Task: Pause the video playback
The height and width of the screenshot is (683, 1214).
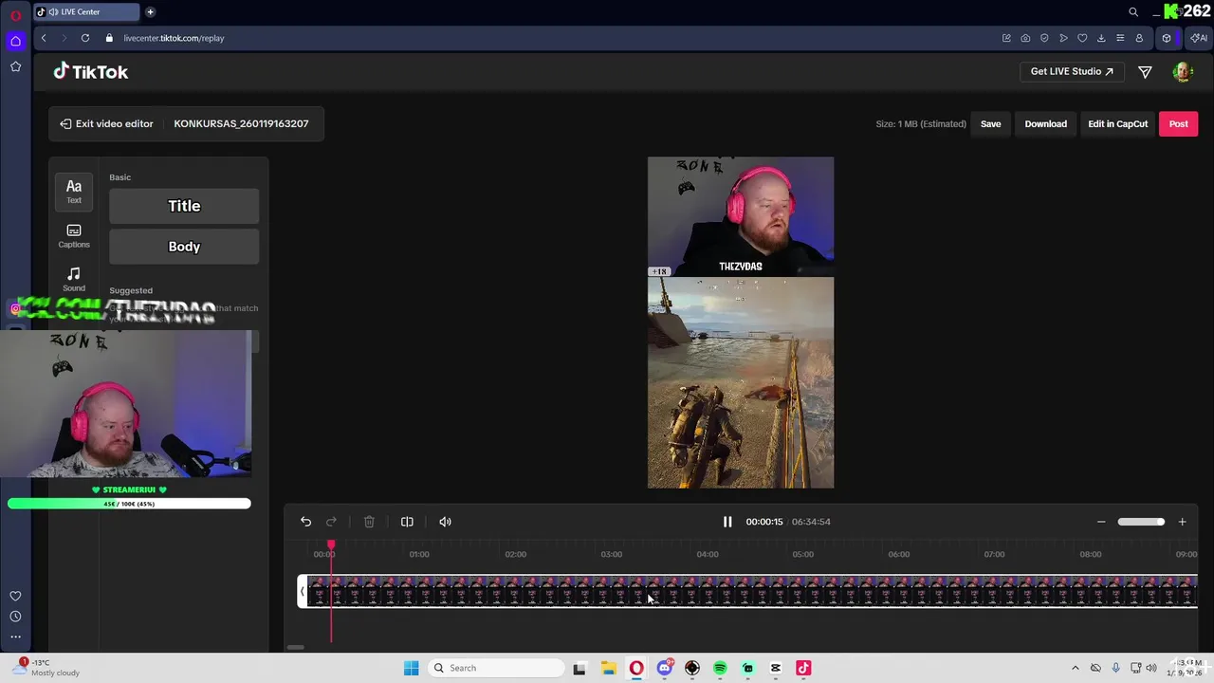Action: pos(727,522)
